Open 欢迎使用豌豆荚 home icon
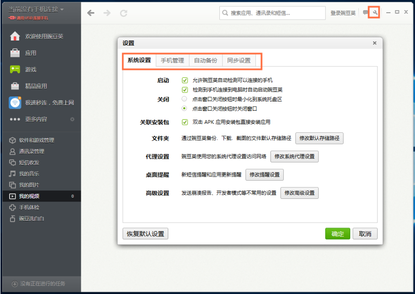 (15, 36)
